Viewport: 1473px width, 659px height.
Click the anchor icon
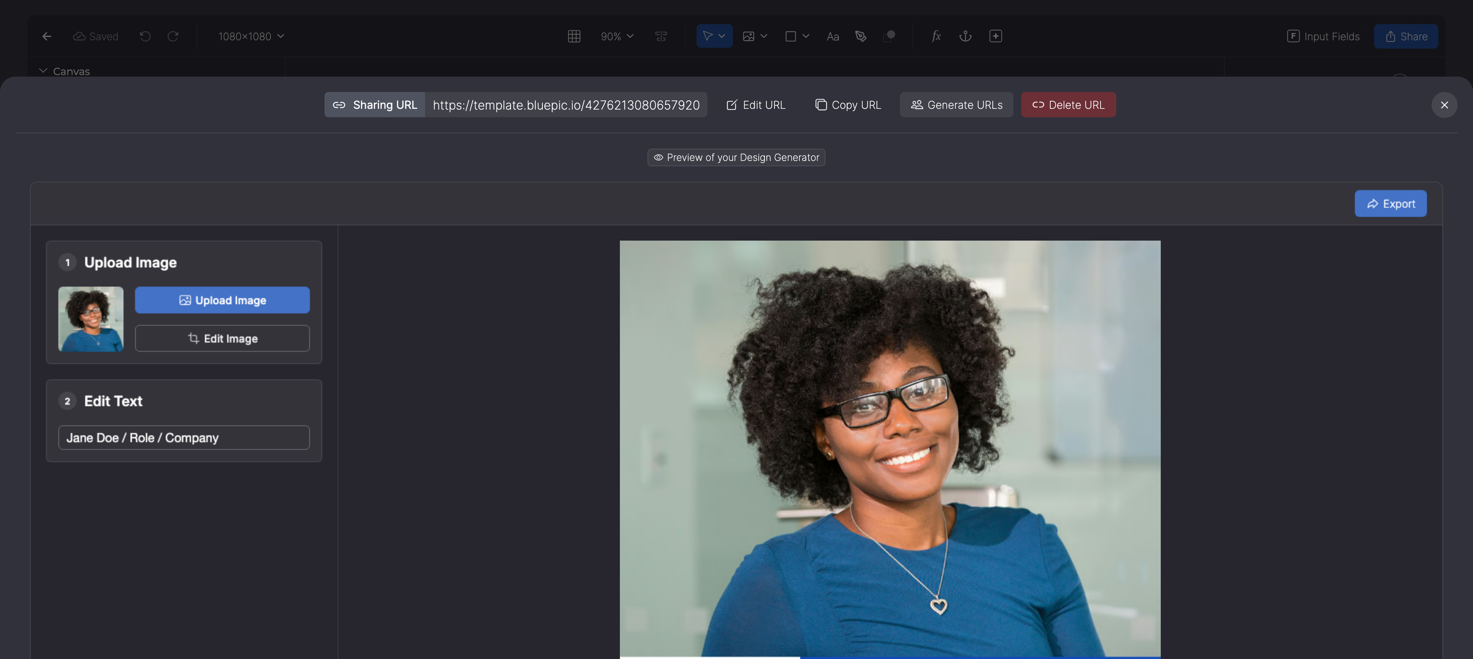pyautogui.click(x=965, y=36)
